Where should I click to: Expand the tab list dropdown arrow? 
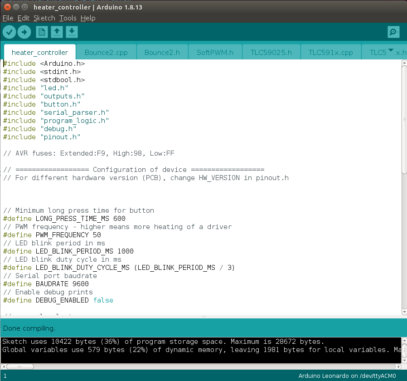tap(391, 51)
